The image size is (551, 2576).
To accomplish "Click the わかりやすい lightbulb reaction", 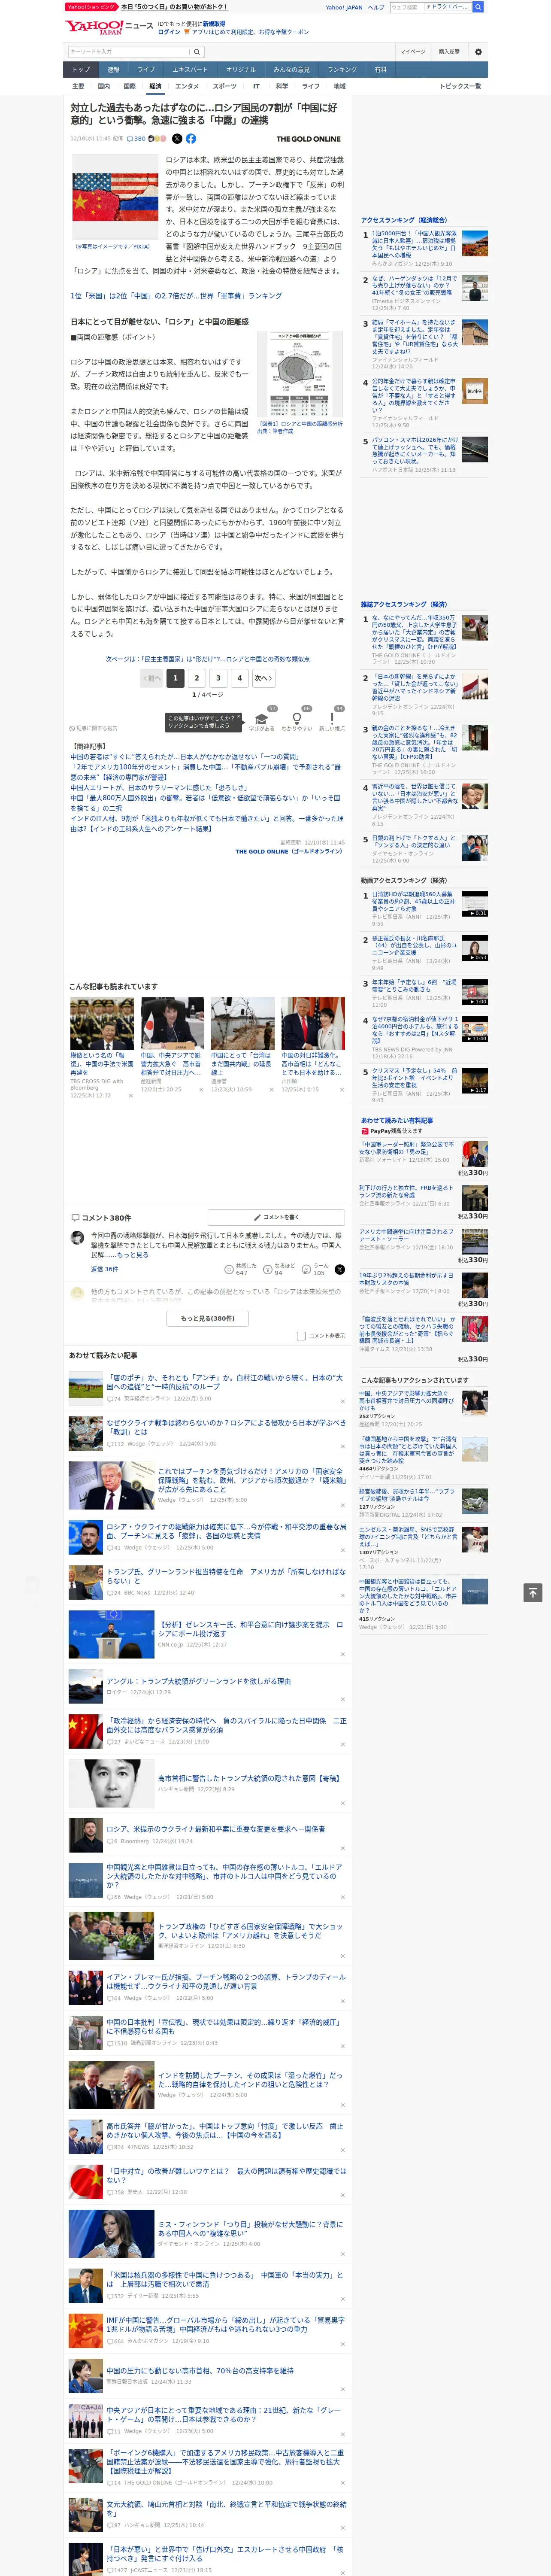I will (296, 719).
